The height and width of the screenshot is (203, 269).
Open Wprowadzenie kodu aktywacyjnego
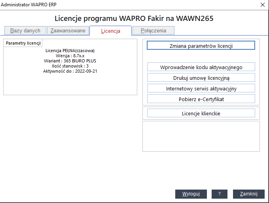tap(201, 67)
